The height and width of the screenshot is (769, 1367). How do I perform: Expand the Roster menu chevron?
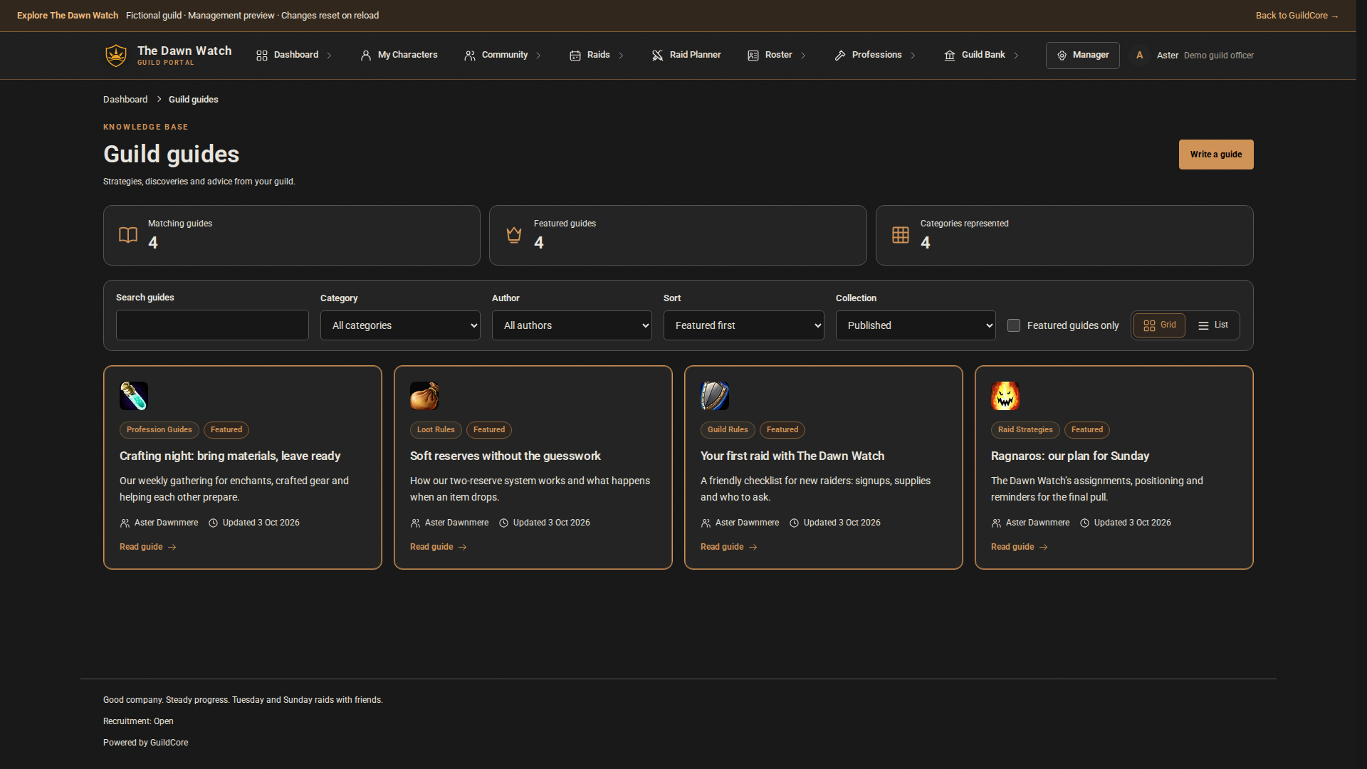[x=803, y=56]
